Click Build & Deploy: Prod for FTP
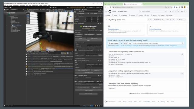The width and height of the screenshot is (194, 109). pos(83,70)
